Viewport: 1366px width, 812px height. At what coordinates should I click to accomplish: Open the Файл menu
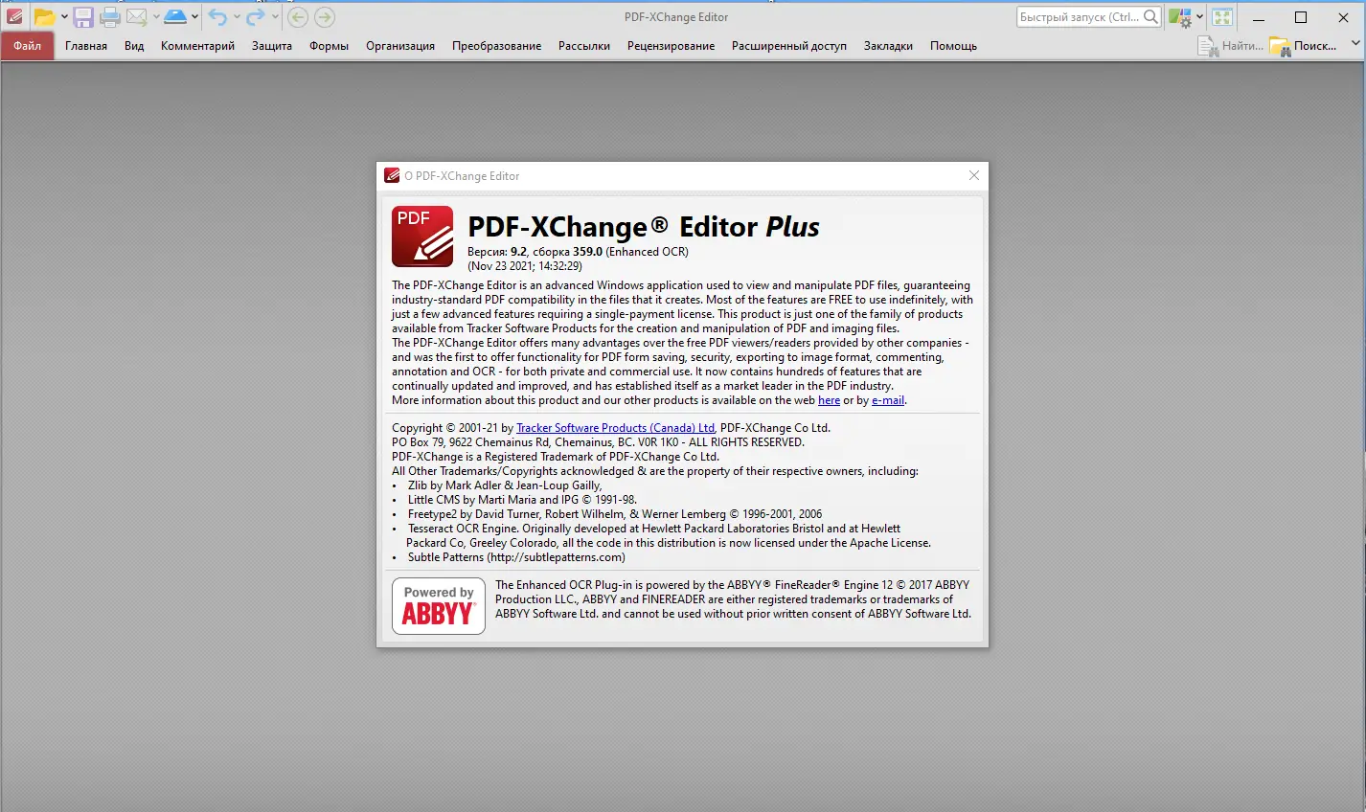pos(28,46)
